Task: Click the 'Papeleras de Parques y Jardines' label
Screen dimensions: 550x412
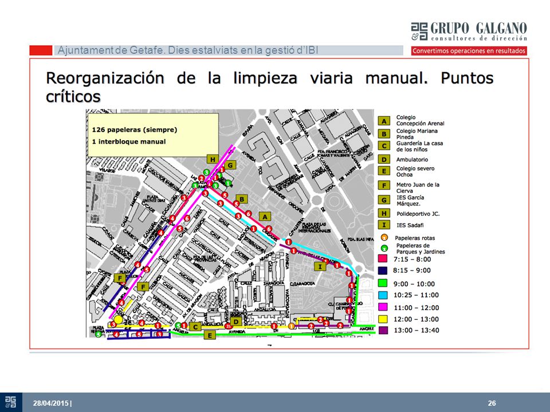Action: click(420, 249)
